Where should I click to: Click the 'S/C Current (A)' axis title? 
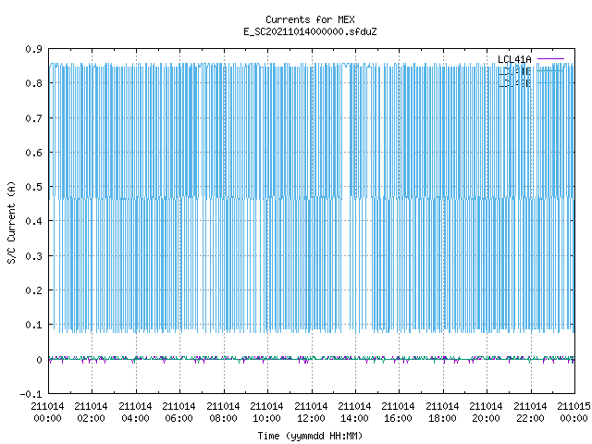coord(12,222)
